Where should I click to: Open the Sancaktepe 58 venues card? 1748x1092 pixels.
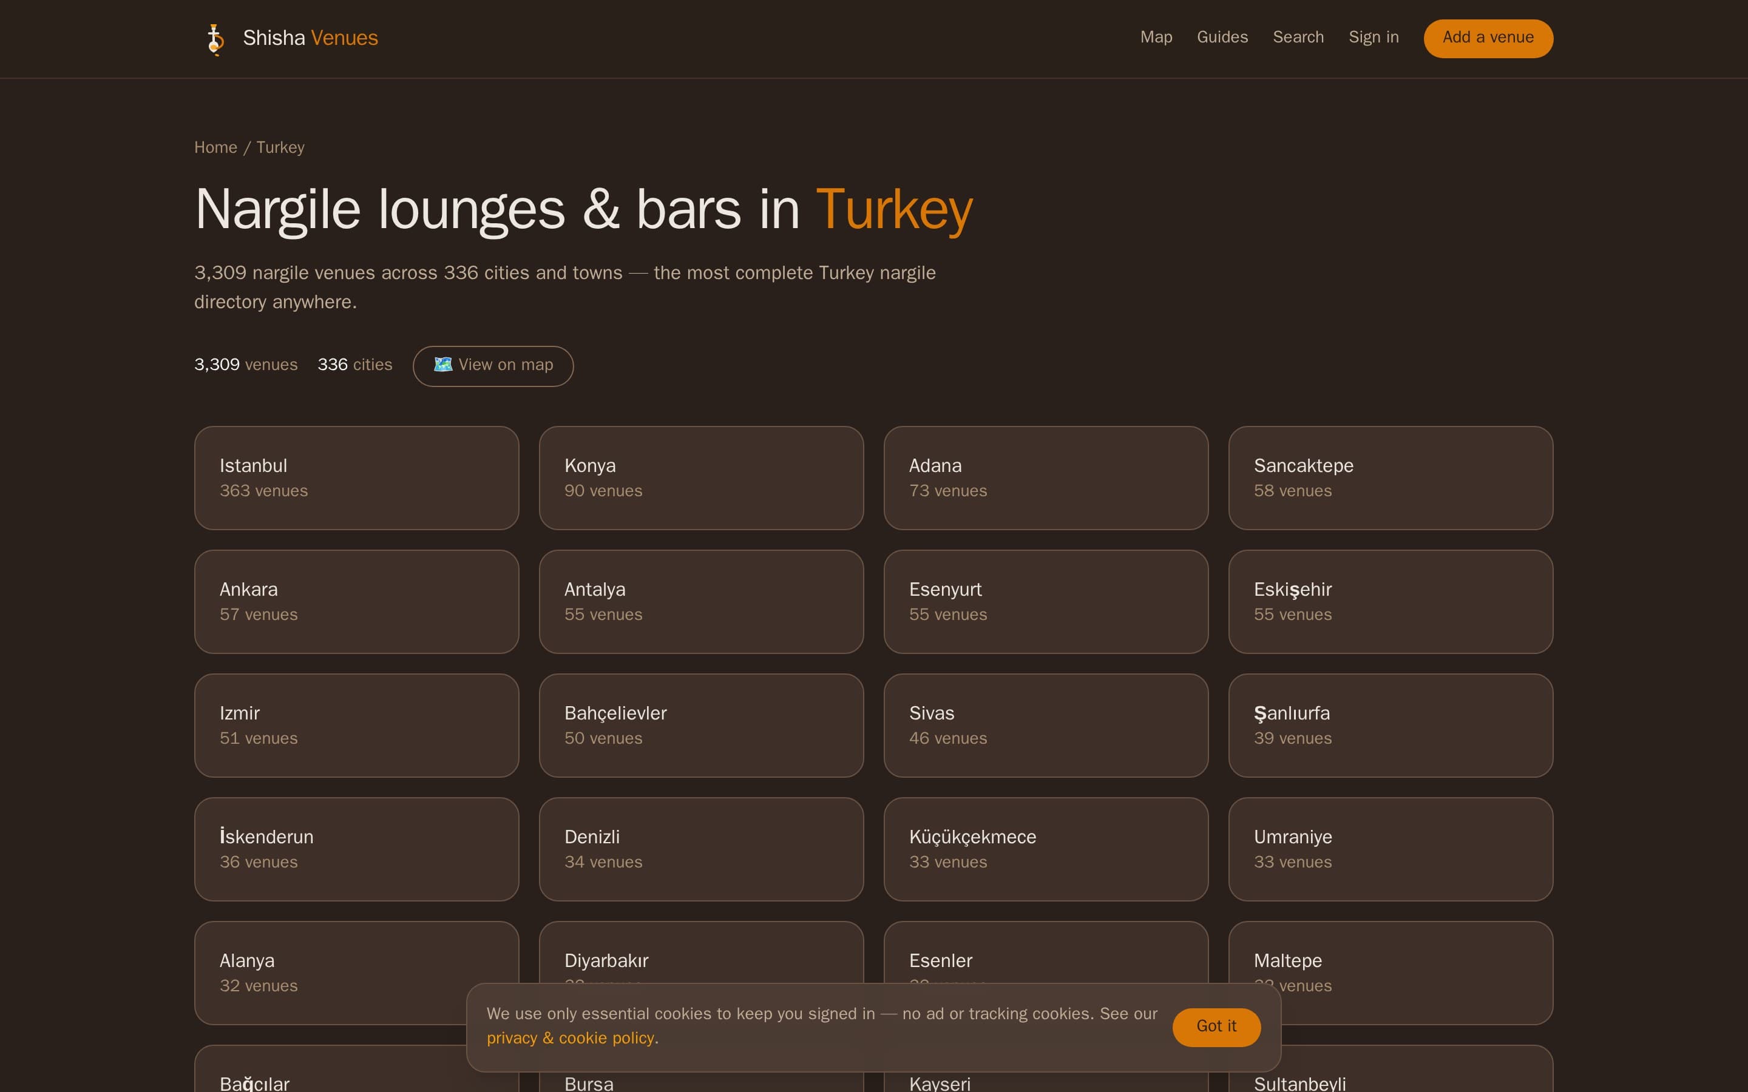(x=1391, y=478)
